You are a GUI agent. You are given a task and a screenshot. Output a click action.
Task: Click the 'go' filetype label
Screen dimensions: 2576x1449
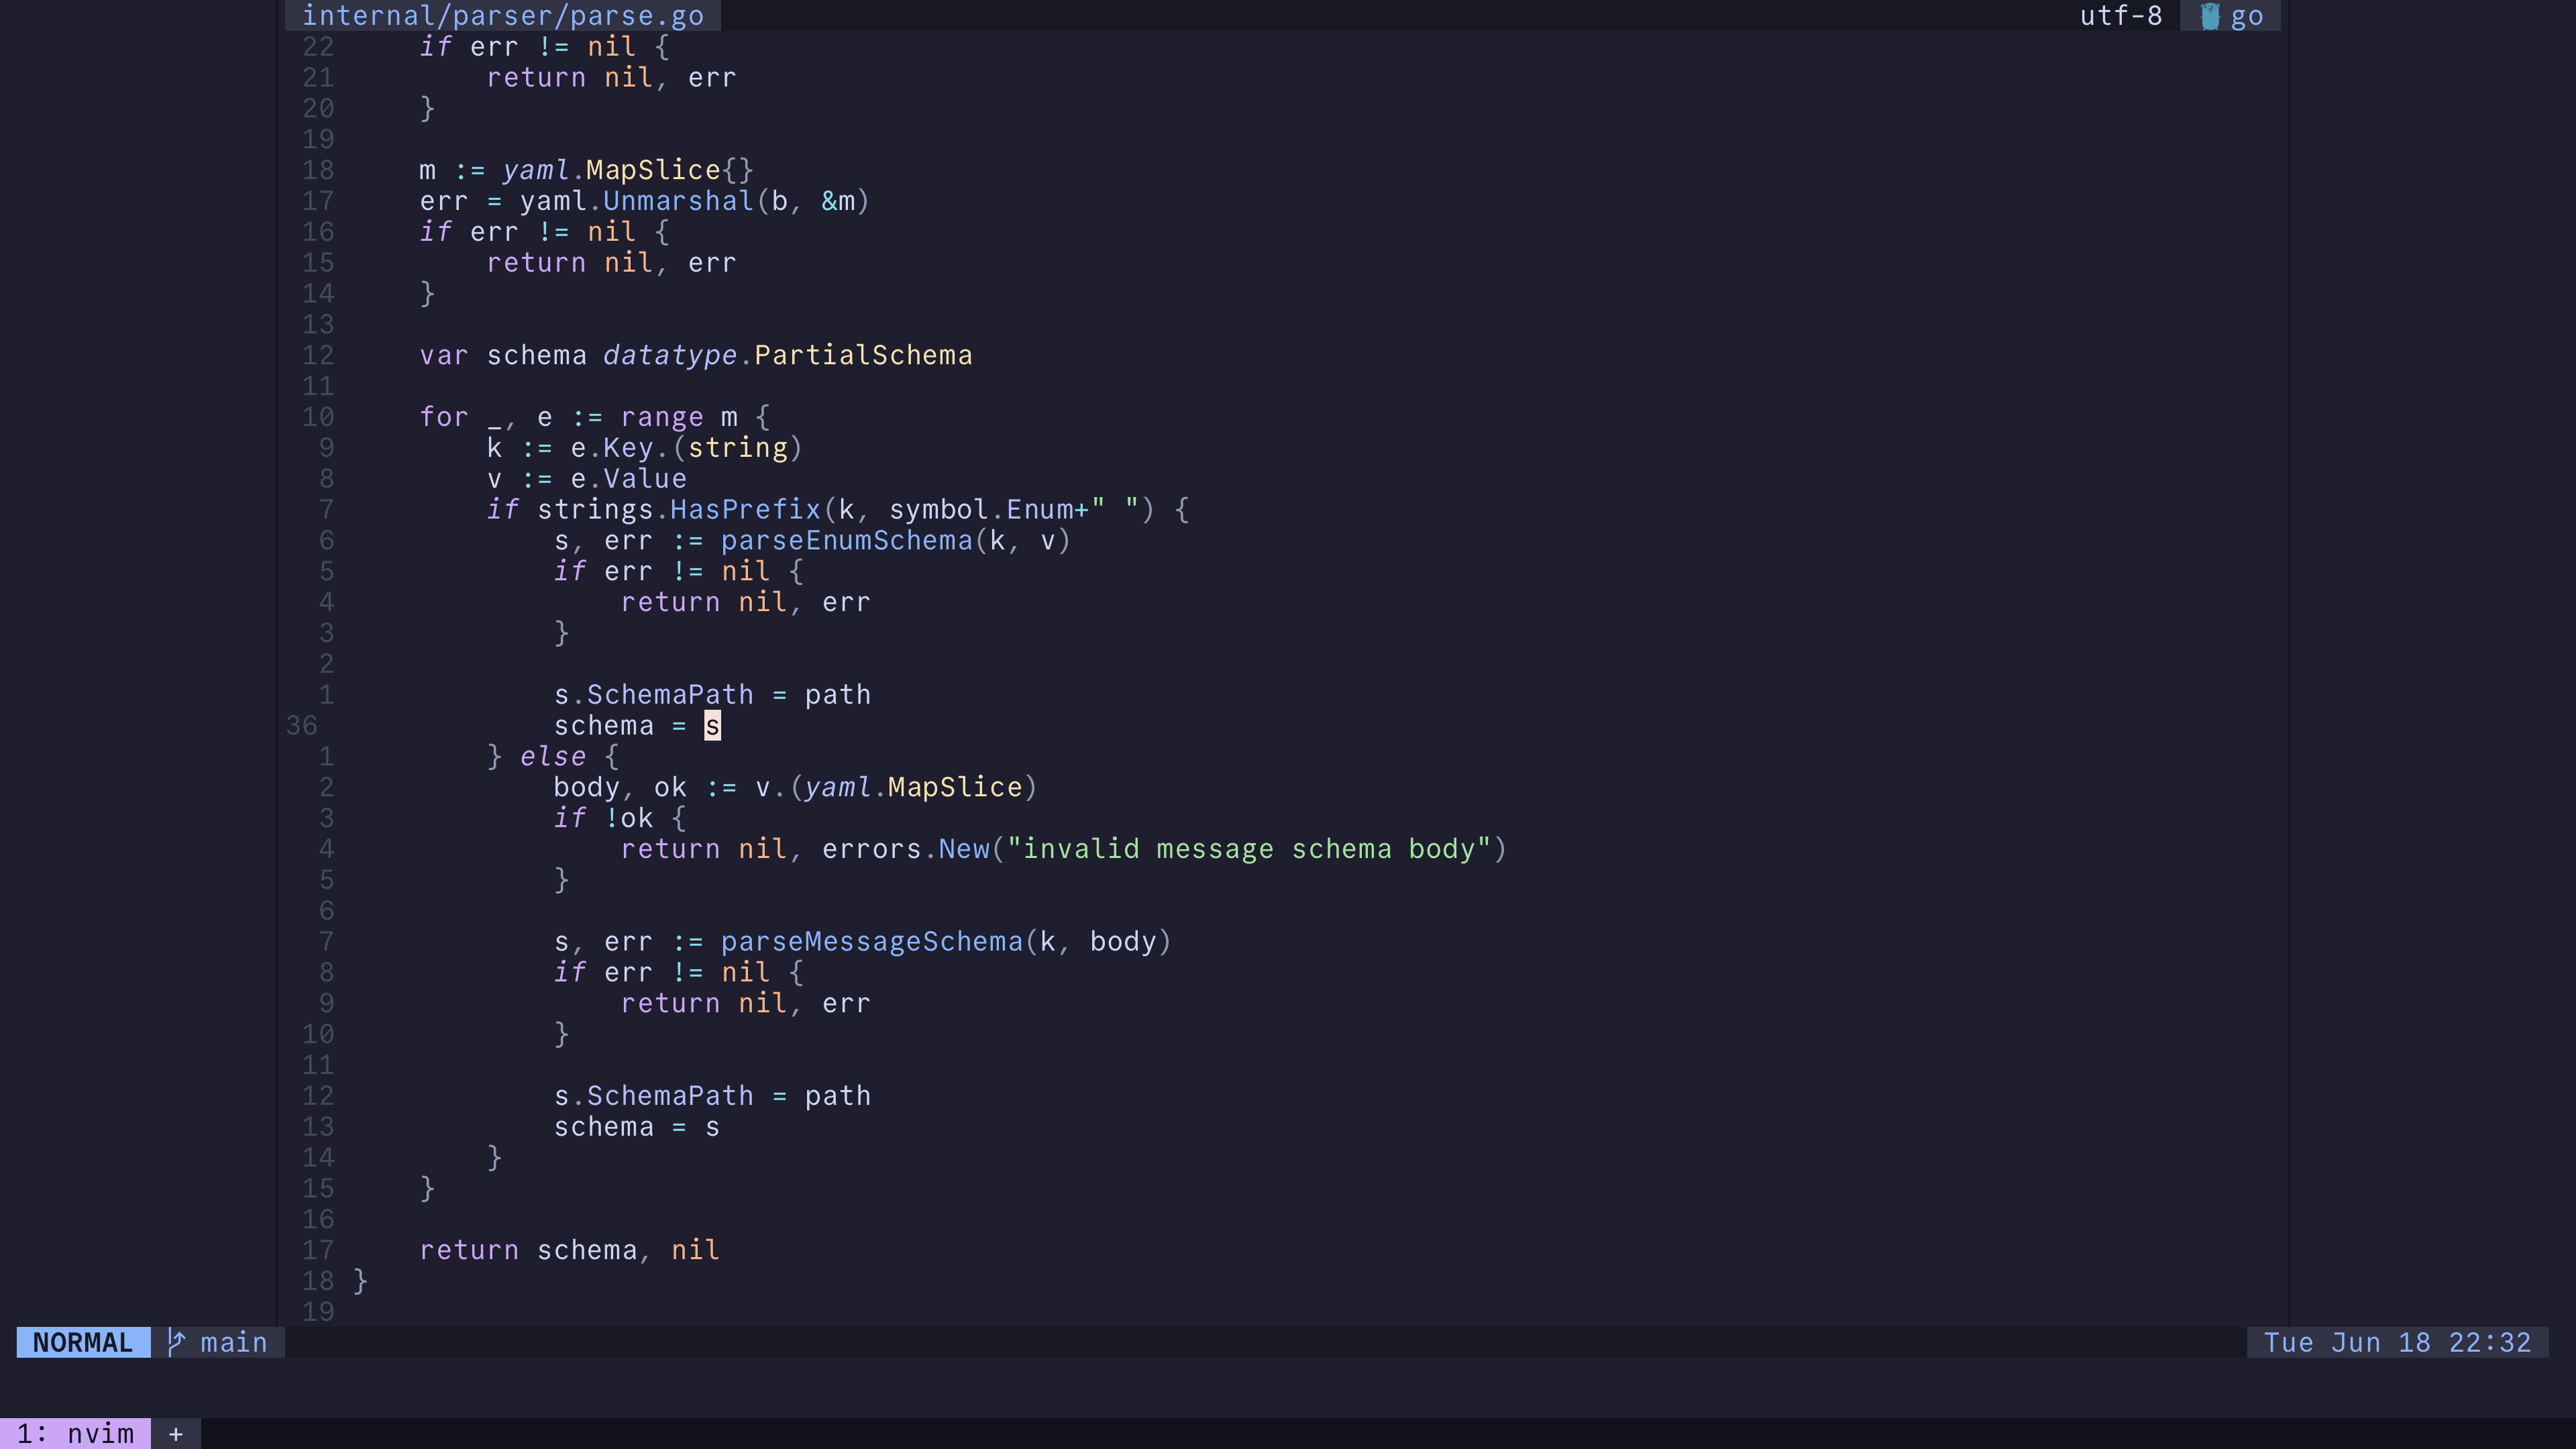[2246, 16]
